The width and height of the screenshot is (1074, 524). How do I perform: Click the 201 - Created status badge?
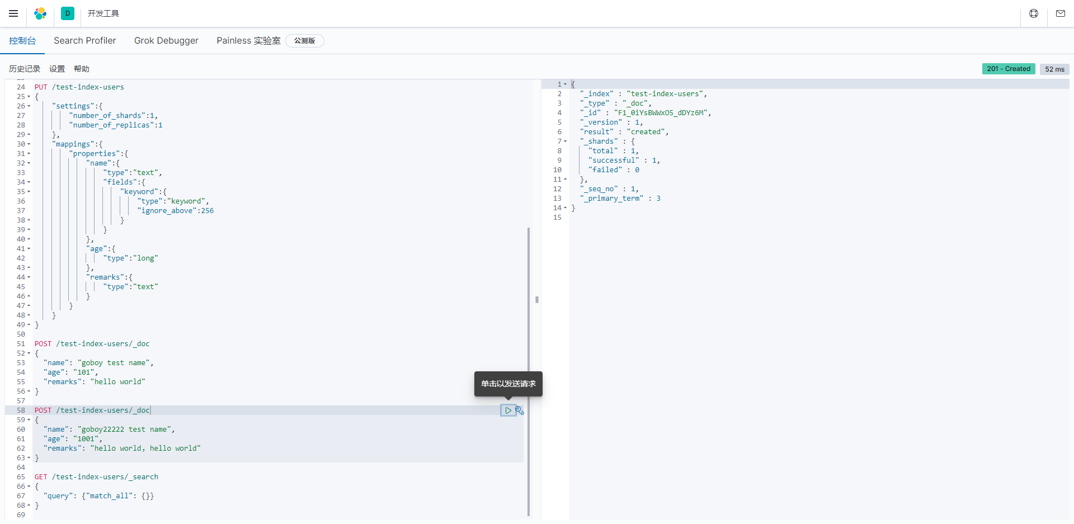1009,69
